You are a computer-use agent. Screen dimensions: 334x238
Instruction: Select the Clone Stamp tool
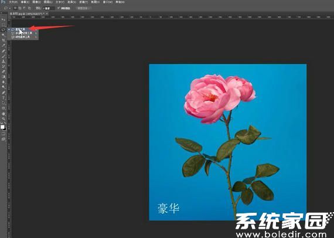point(3,61)
